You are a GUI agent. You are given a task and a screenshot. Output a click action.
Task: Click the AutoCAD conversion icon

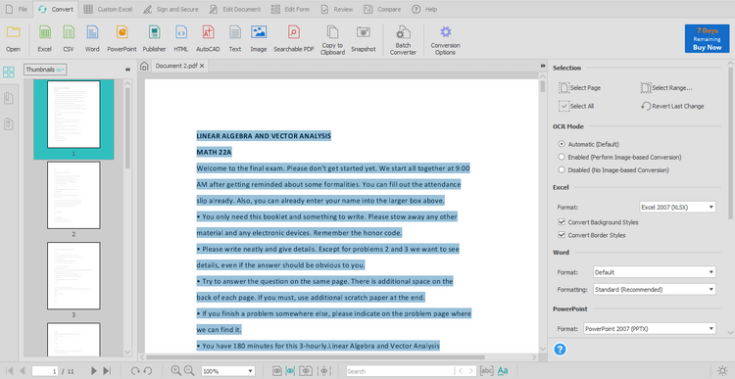[x=208, y=38]
